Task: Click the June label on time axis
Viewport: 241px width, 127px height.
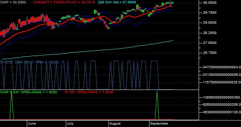Action: [x=32, y=124]
